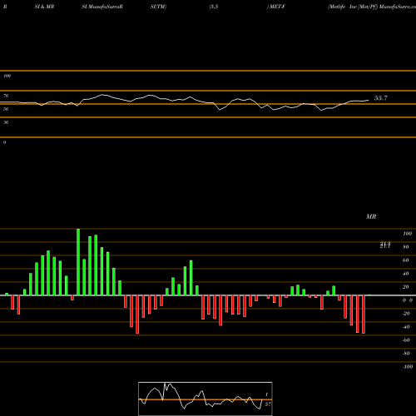This screenshot has width=416, height=416.
Task: Select the MR scale's -60 label
Action: coord(406,340)
